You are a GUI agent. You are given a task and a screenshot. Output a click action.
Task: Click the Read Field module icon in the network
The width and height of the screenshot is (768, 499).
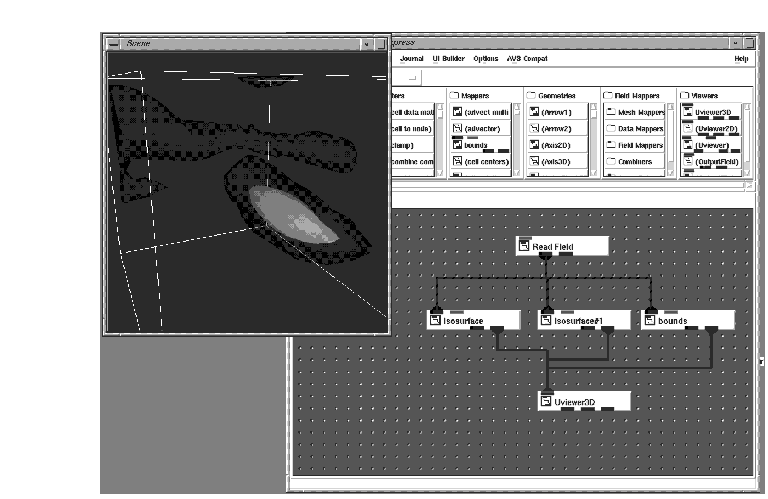point(524,246)
